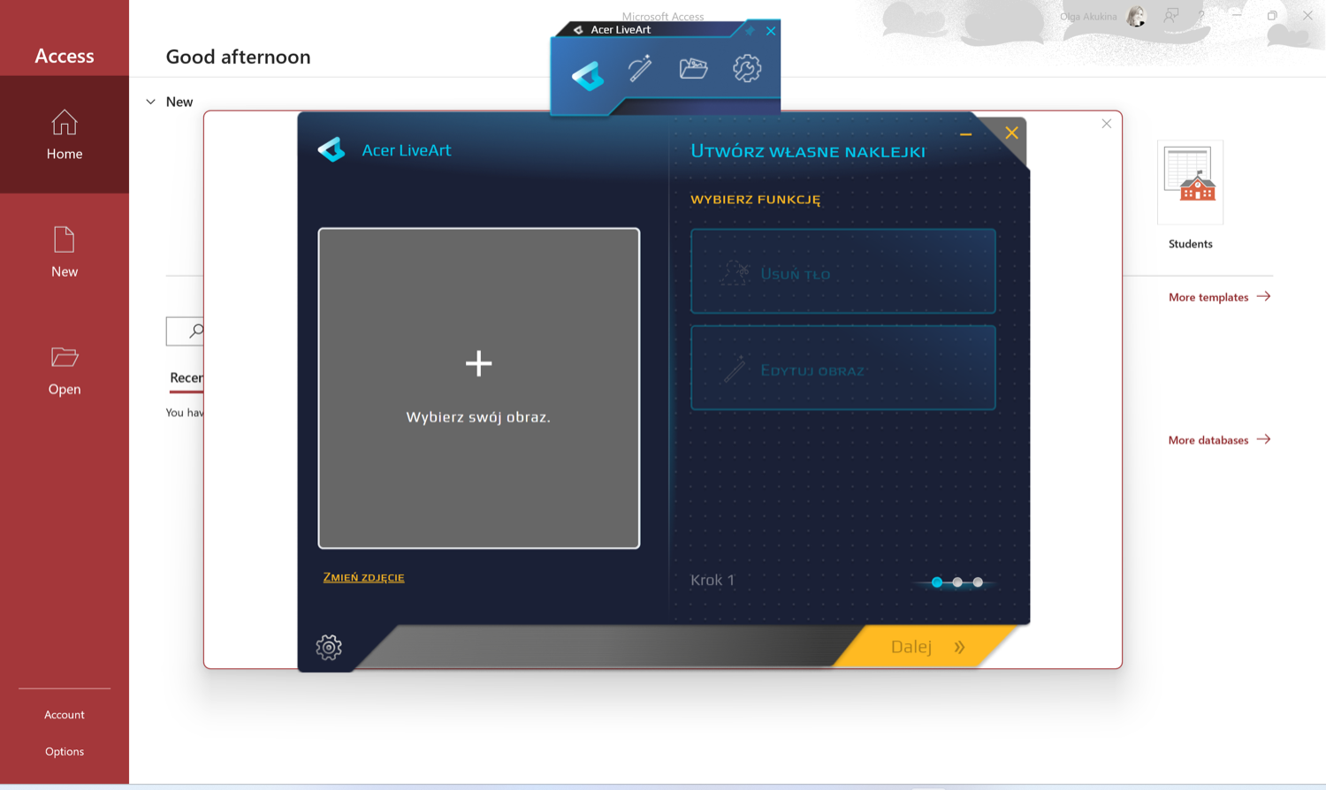Viewport: 1326px width, 790px height.
Task: Select Open in the Access sidebar
Action: (x=65, y=370)
